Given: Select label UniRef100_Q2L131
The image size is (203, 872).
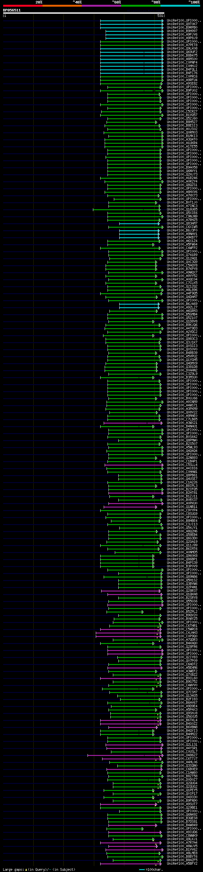Looking at the screenshot, I should 182,745.
